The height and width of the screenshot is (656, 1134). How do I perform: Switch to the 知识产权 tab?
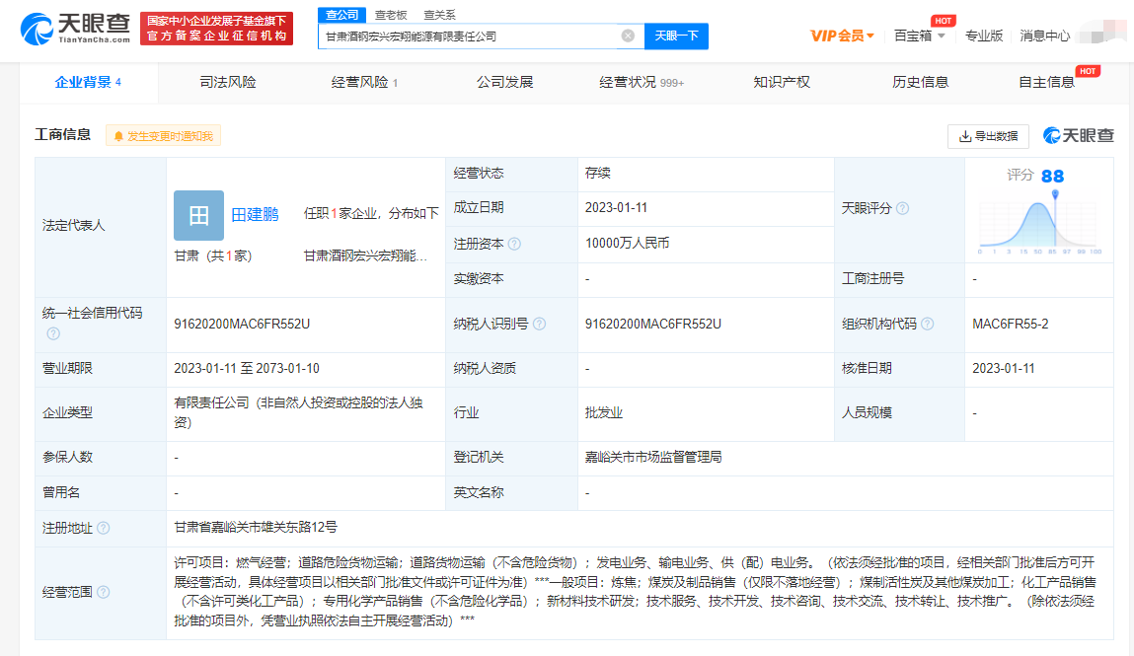point(782,82)
